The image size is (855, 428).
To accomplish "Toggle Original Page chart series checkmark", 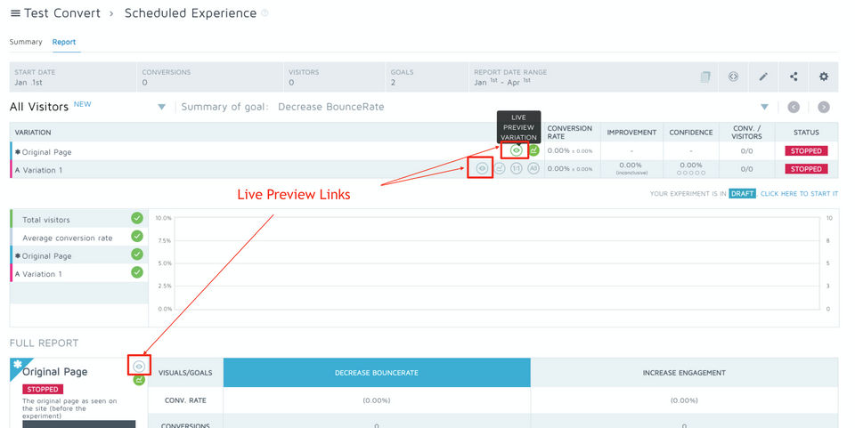I will (x=137, y=254).
